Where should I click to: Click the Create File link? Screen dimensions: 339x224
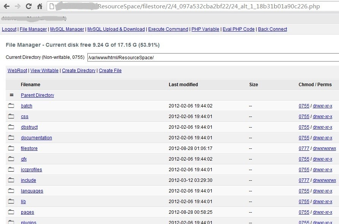tap(110, 71)
